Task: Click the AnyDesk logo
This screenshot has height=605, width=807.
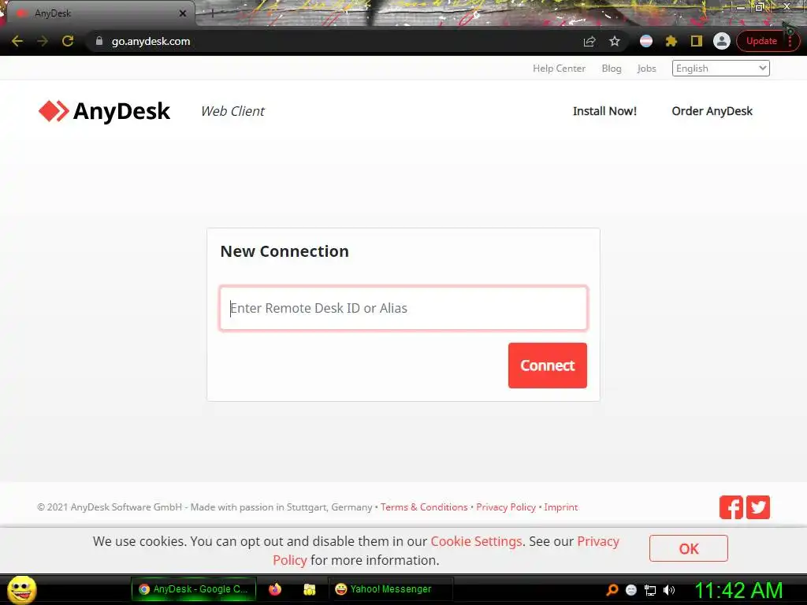Action: [x=104, y=111]
